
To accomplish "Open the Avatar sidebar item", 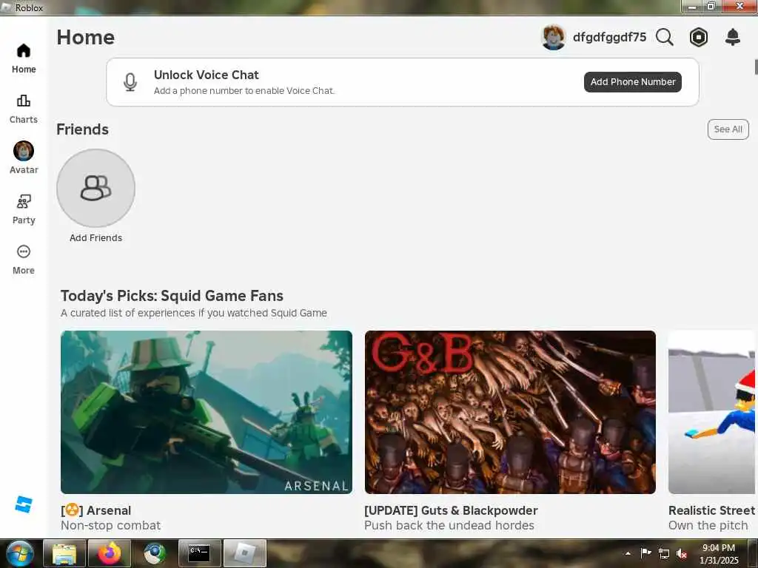I will click(23, 158).
